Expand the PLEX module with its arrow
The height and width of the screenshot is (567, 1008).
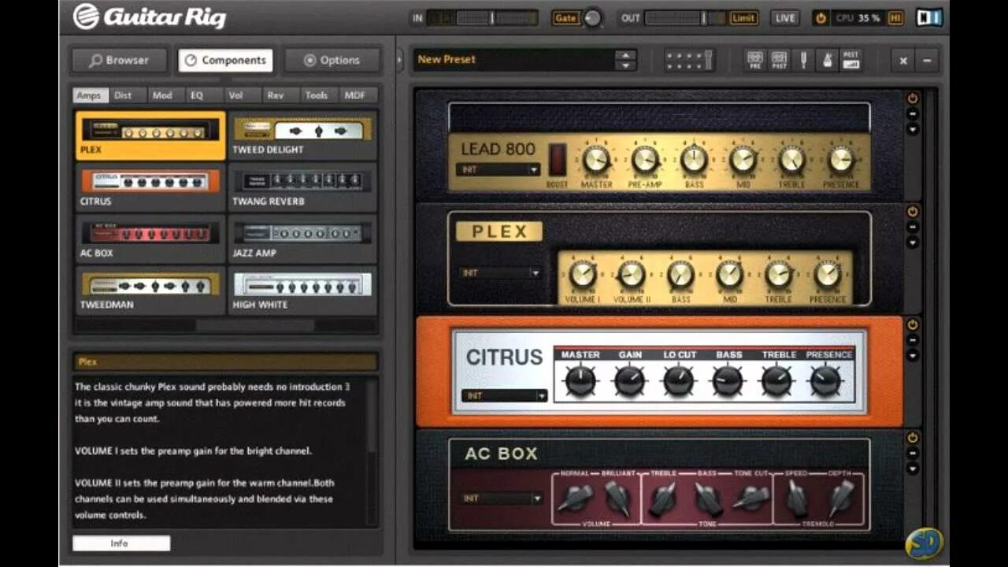(x=913, y=243)
